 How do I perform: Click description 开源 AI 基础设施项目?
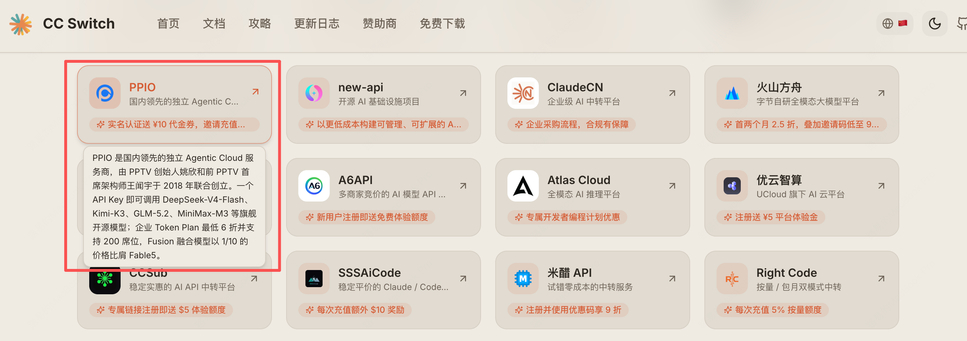pos(379,102)
